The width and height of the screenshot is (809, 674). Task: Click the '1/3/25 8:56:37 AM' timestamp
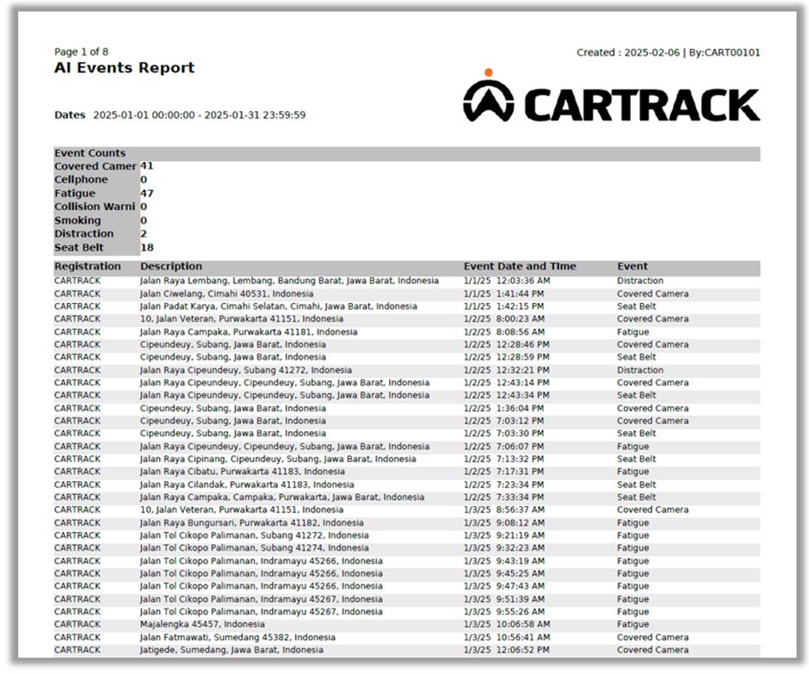504,510
